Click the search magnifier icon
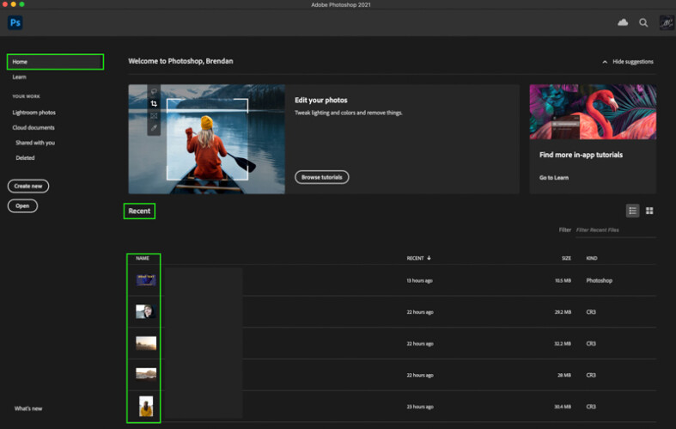The width and height of the screenshot is (676, 429). (x=643, y=23)
